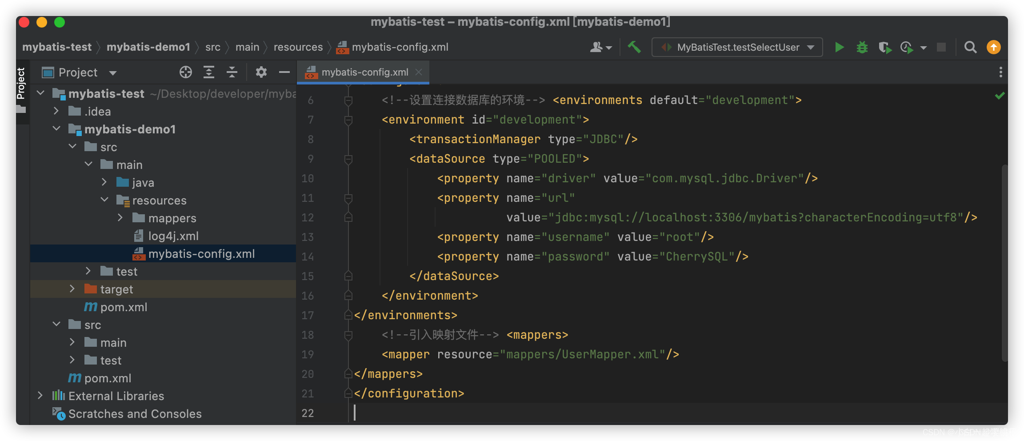The height and width of the screenshot is (441, 1024).
Task: Fold the mappers block at line 18
Action: (x=348, y=335)
